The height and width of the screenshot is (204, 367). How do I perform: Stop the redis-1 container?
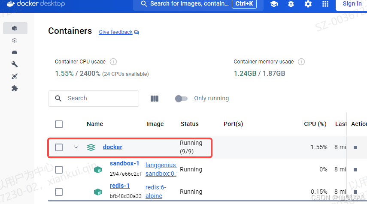pos(355,192)
